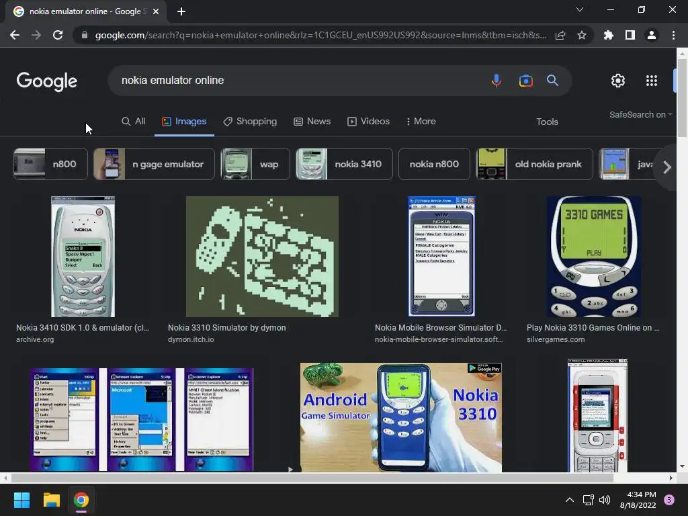Switch to the All results tab
This screenshot has width=688, height=516.
(x=134, y=122)
